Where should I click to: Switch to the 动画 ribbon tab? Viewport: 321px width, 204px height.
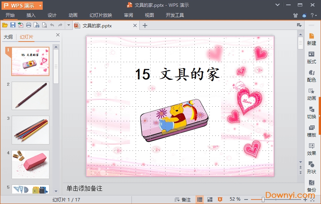(x=73, y=15)
